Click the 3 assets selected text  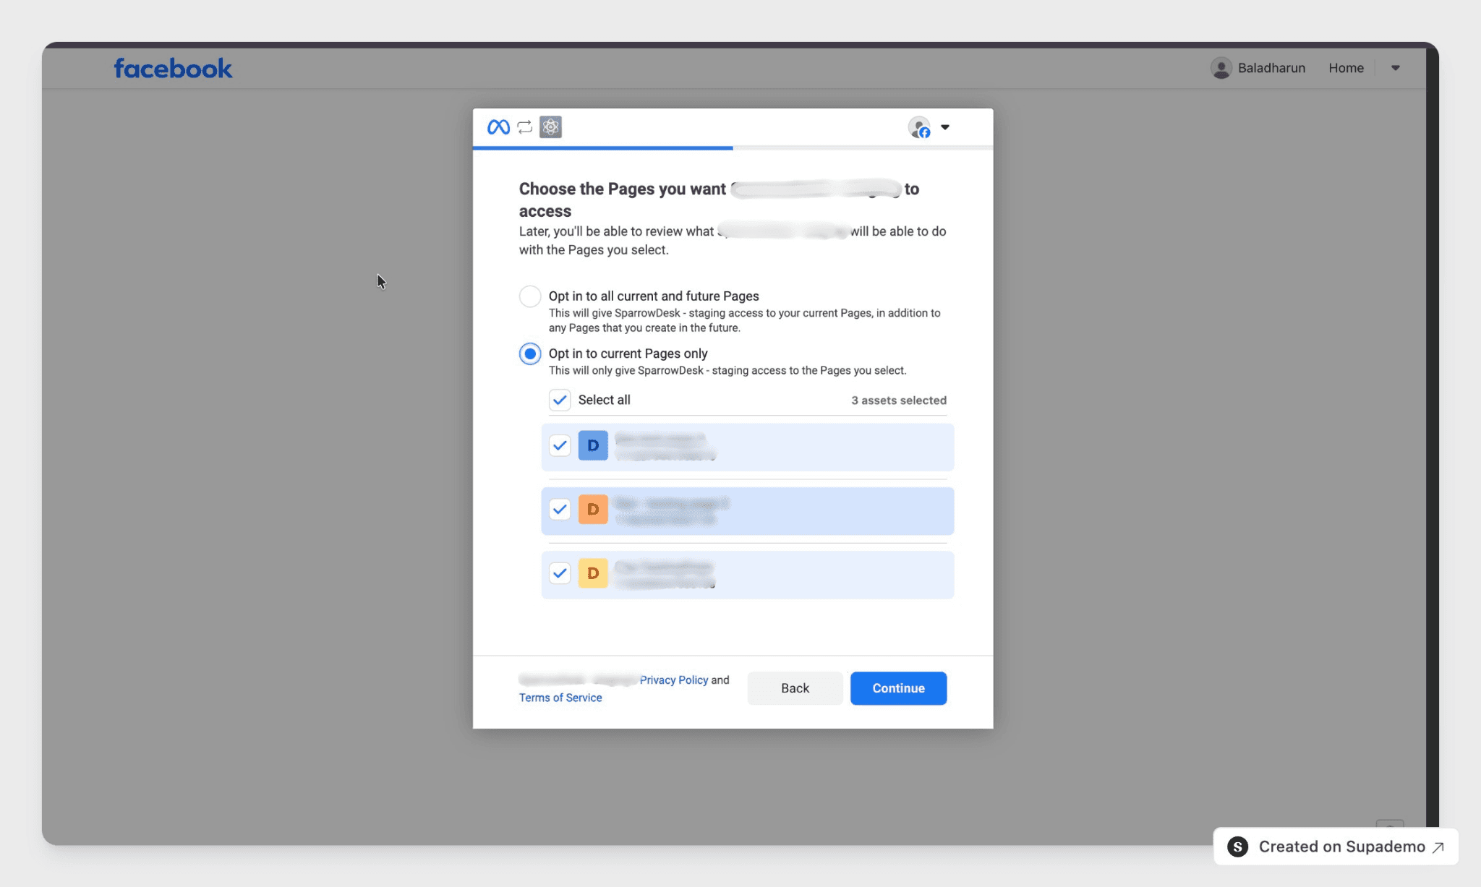898,400
